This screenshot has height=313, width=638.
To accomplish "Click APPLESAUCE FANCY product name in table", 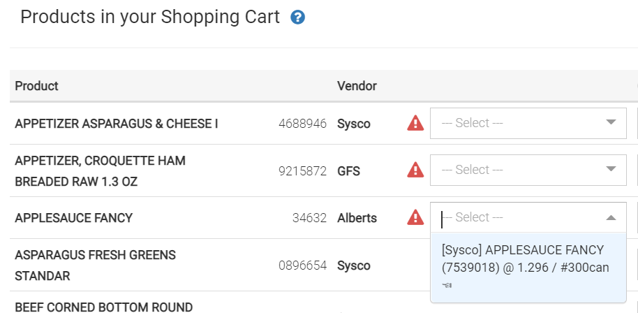I will click(x=73, y=218).
